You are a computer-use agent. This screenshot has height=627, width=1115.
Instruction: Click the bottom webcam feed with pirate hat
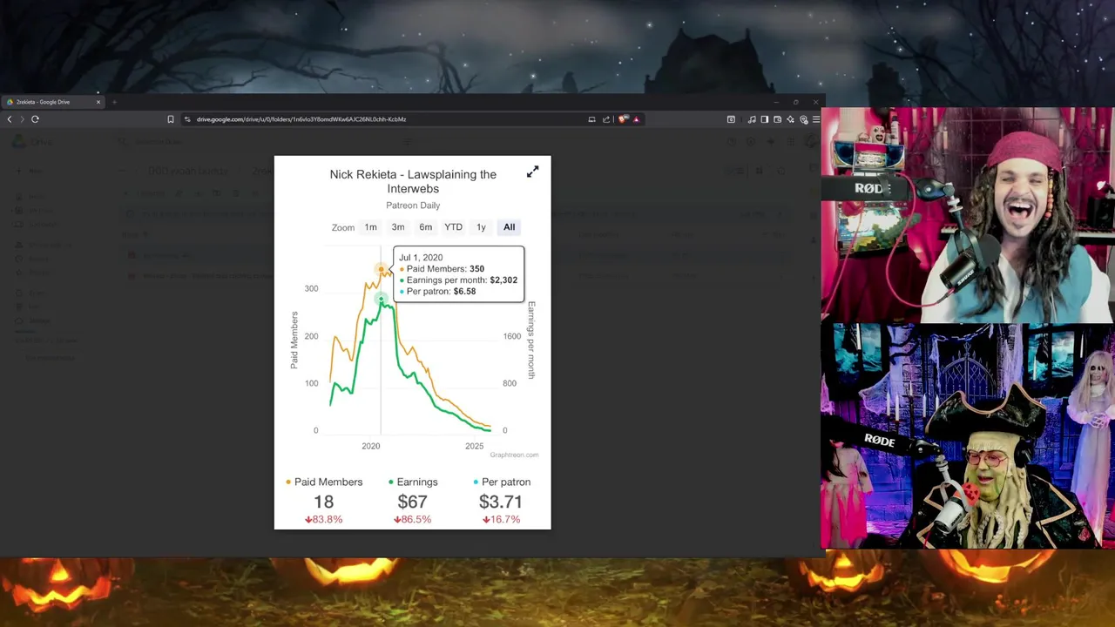[968, 436]
